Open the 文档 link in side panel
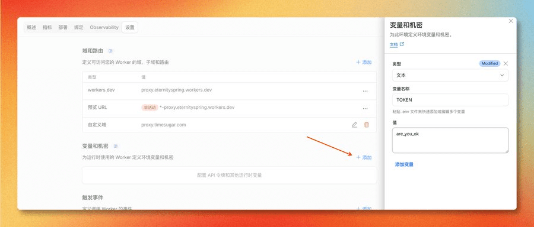Viewport: 534px width, 227px height. pyautogui.click(x=394, y=44)
